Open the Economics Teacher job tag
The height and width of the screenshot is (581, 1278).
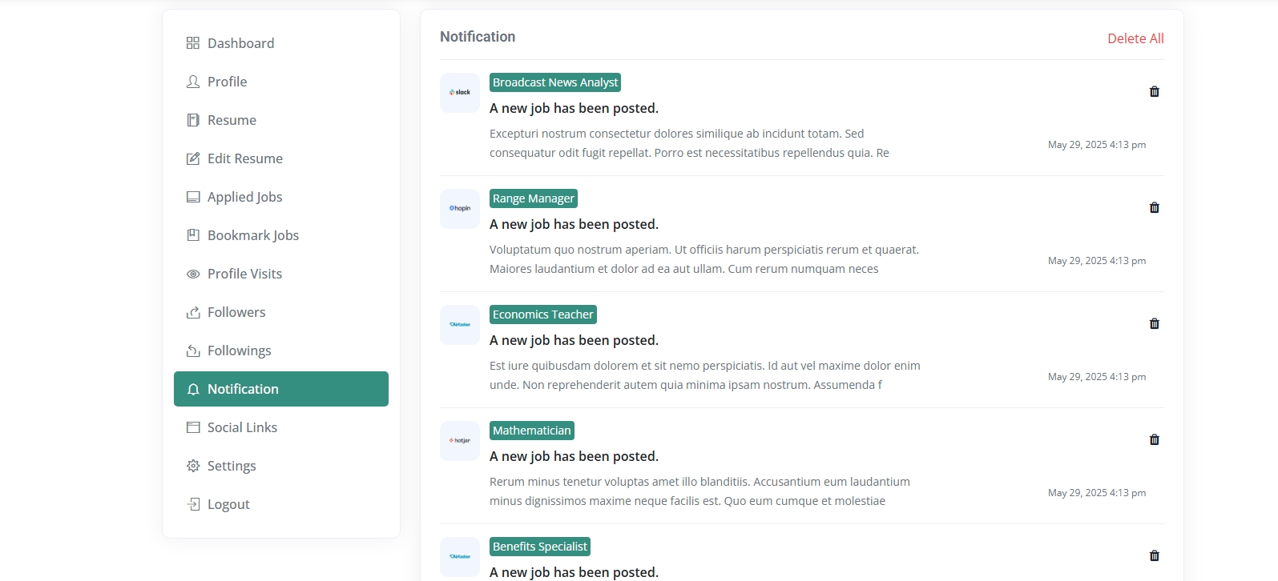(x=543, y=315)
